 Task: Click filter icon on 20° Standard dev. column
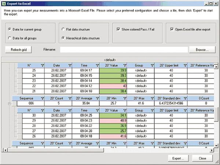[x=186, y=98]
